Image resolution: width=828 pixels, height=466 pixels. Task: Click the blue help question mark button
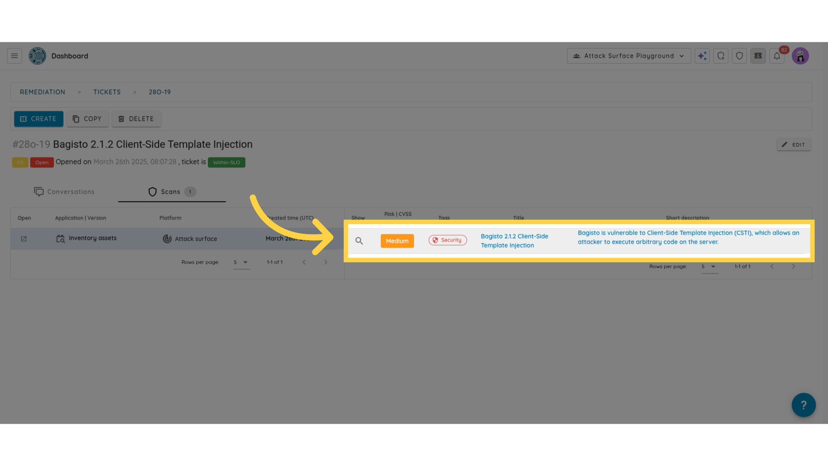click(803, 405)
